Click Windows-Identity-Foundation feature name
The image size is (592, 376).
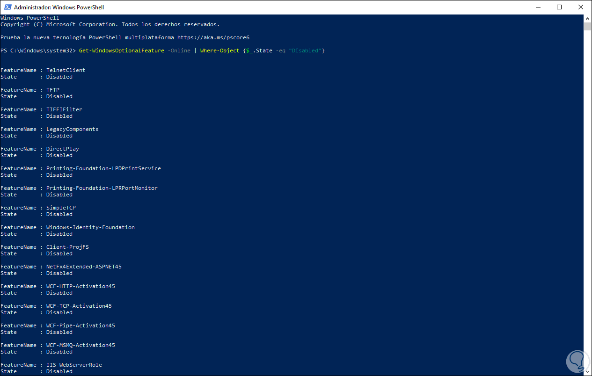[90, 227]
